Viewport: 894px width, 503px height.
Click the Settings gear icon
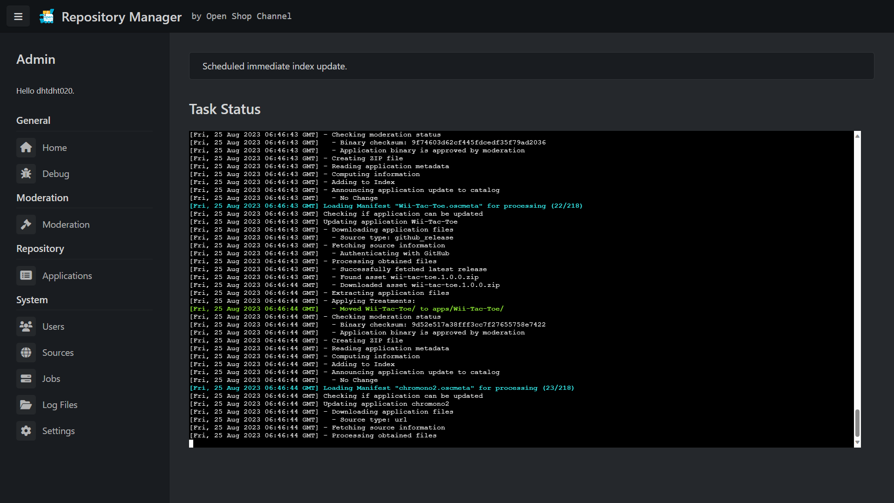tap(26, 431)
